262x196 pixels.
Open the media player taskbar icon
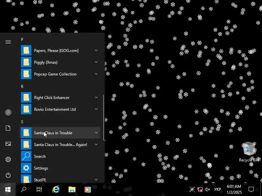[x=87, y=189]
